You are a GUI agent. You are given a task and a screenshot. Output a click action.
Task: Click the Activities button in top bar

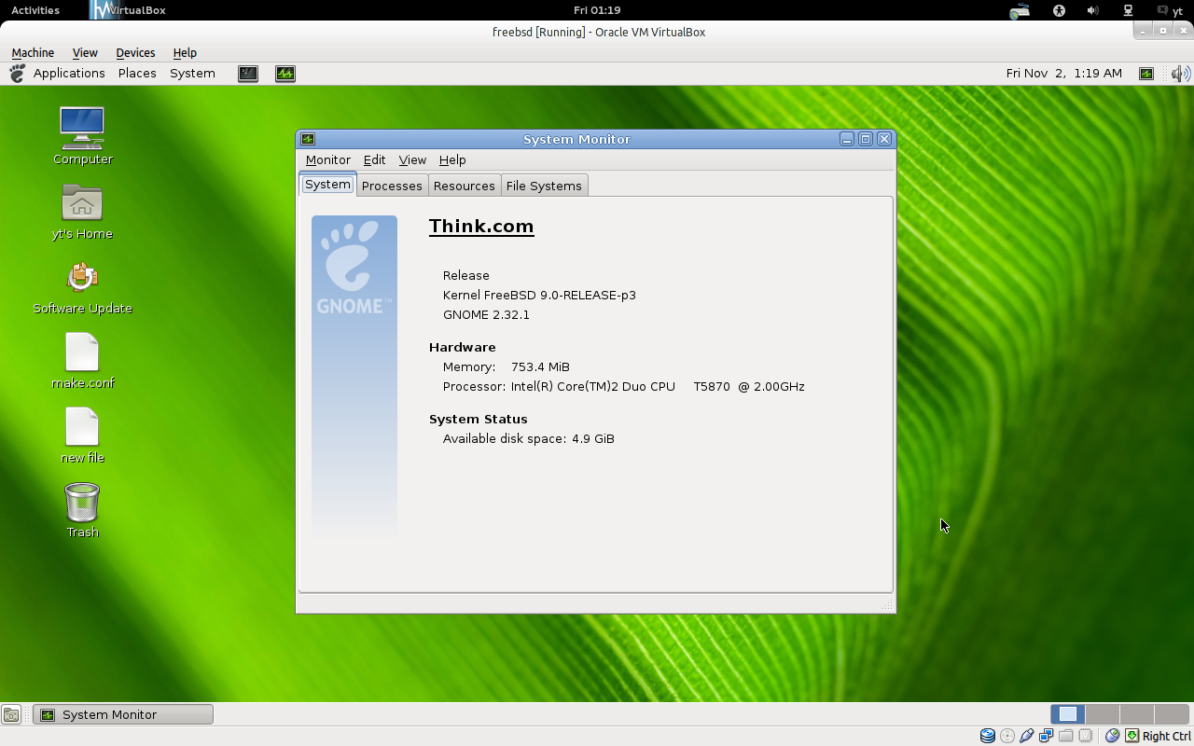pos(35,10)
